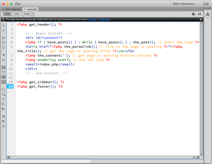Click the horizontal scrollbar right arrow
Screen dimensions: 212x164
tap(198, 157)
